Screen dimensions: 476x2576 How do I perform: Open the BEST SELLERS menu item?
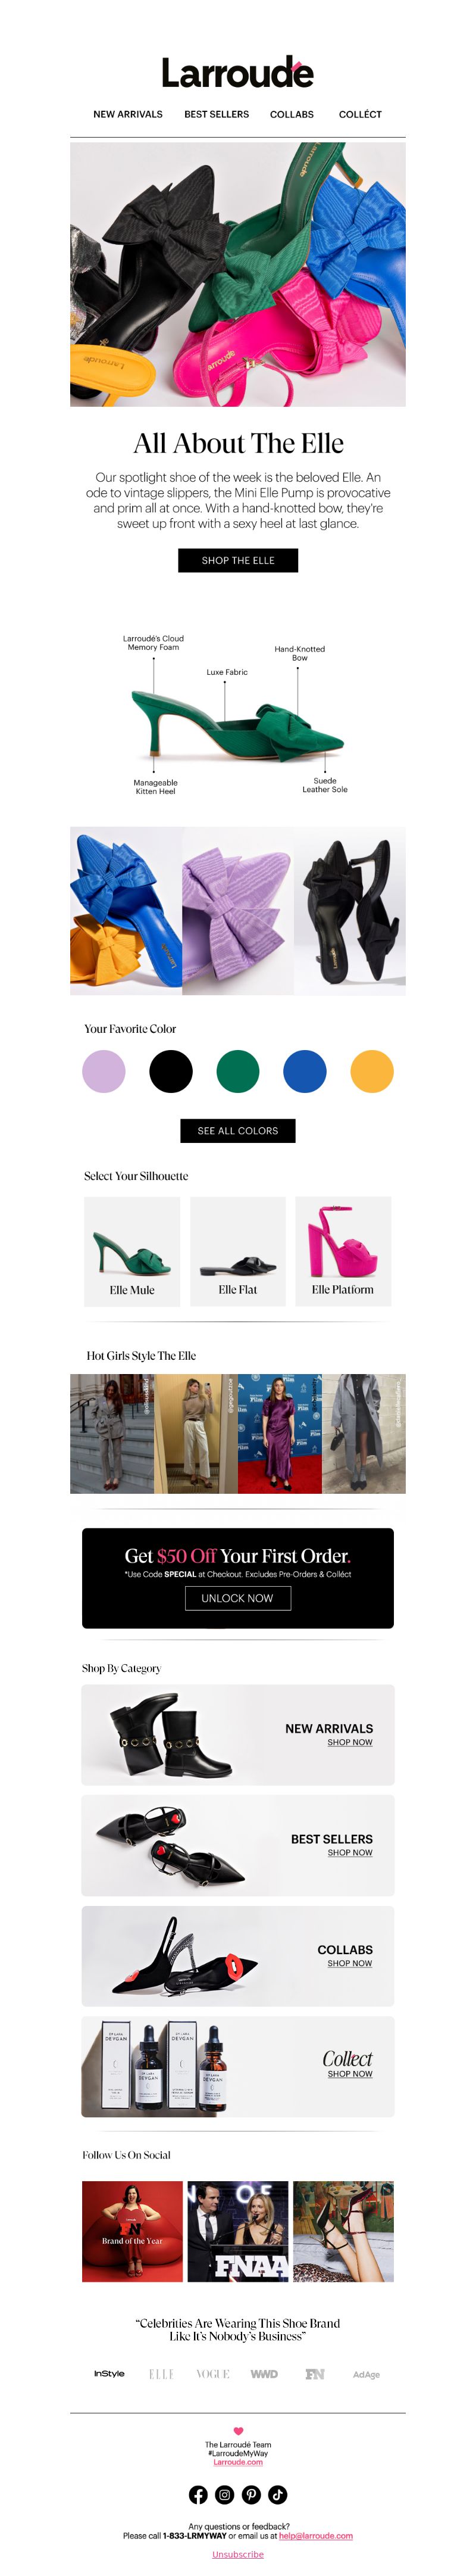click(216, 114)
